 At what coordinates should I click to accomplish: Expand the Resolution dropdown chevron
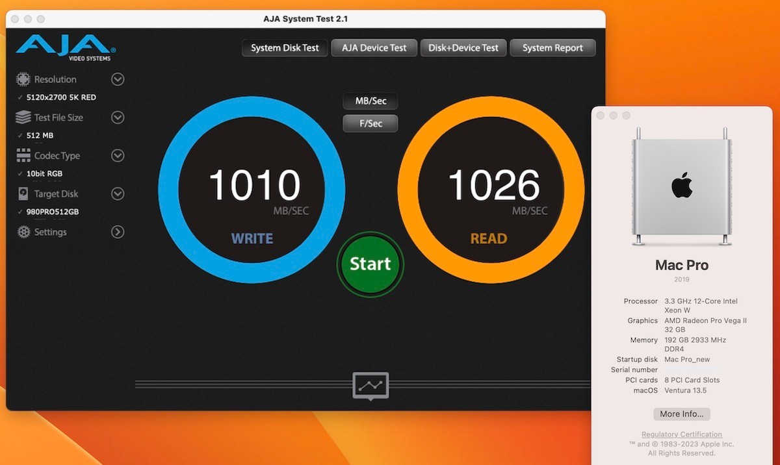pyautogui.click(x=118, y=79)
